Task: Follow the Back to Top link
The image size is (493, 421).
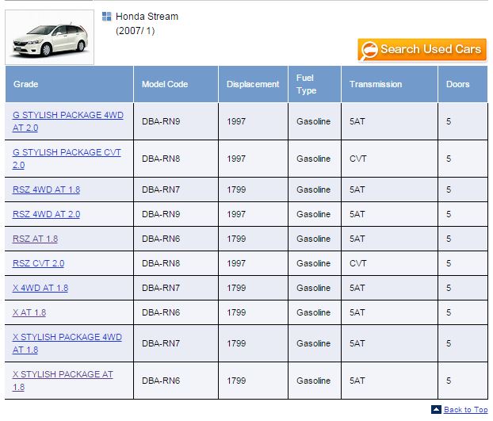Action: pos(465,409)
